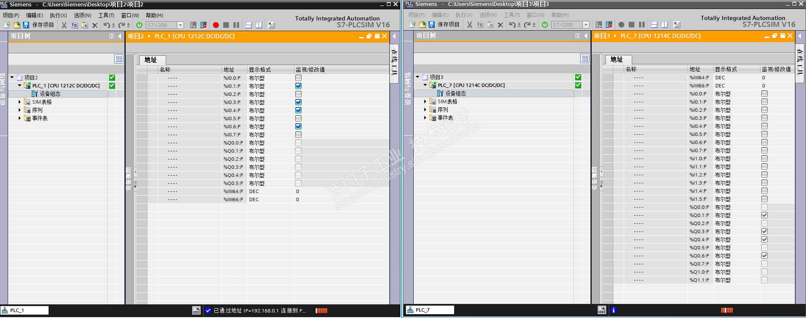Click the redo arrow in 项目2 window
Image resolution: width=806 pixels, height=318 pixels.
pos(121,25)
